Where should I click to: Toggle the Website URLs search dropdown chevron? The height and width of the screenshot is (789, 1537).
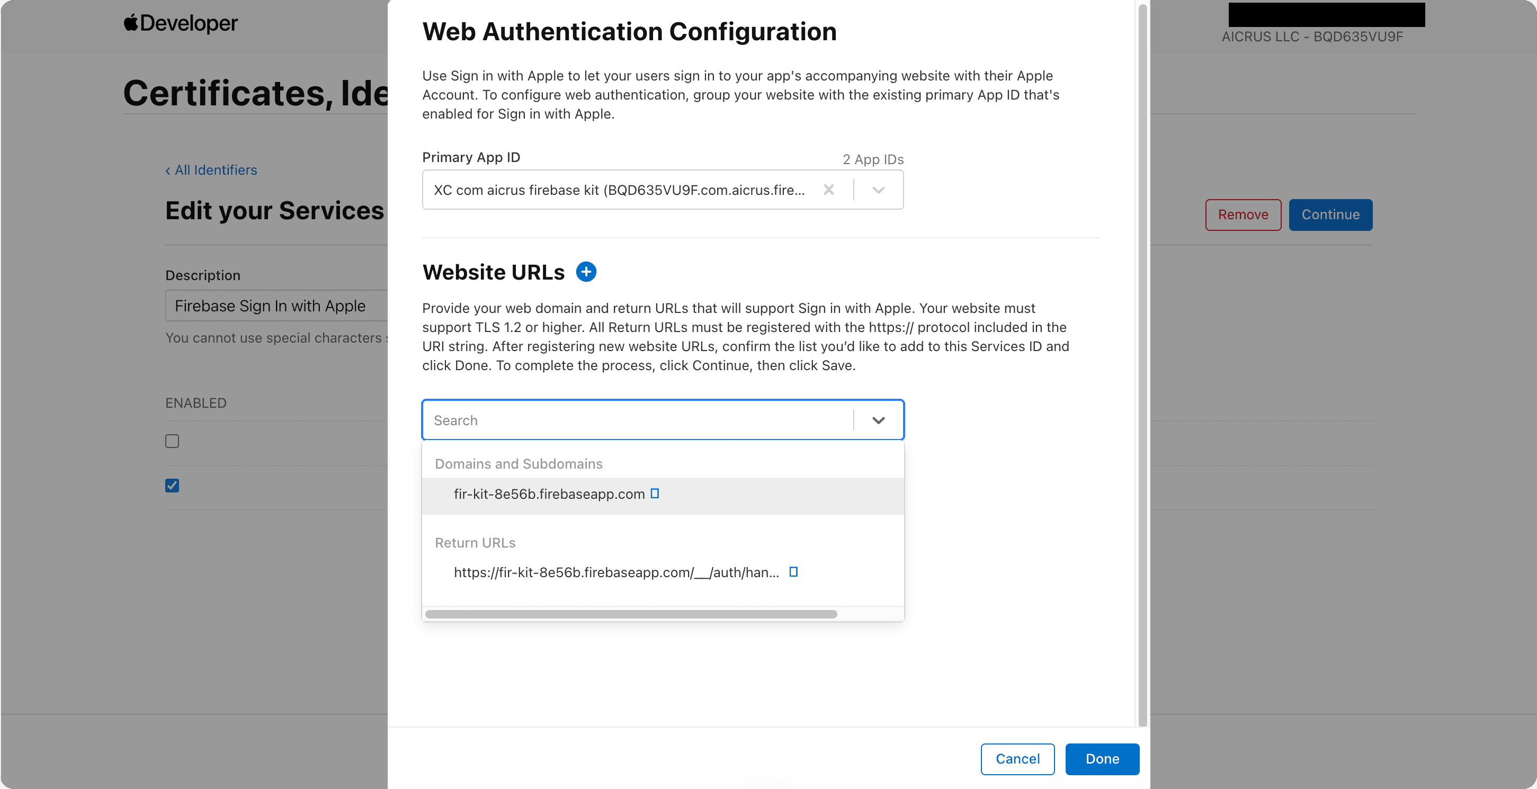(x=878, y=420)
